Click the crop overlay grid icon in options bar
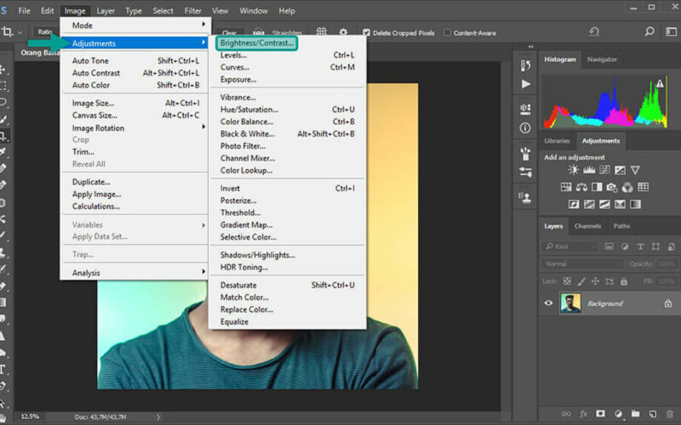This screenshot has height=425, width=681. pos(322,32)
